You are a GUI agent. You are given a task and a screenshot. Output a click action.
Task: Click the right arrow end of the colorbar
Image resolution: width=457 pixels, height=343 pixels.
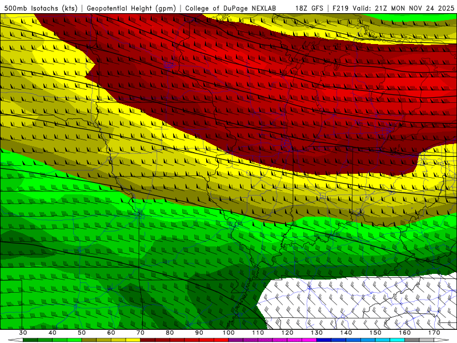pos(441,340)
